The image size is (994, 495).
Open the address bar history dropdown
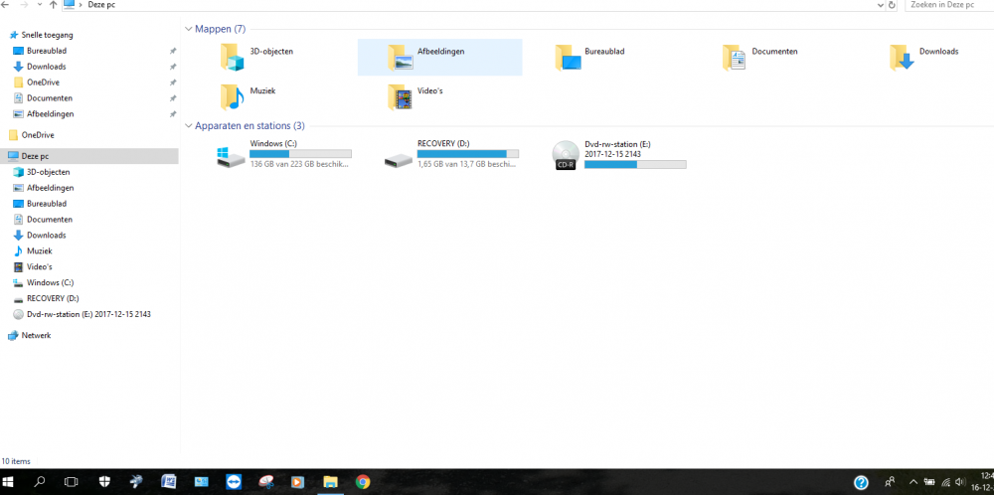click(x=881, y=5)
